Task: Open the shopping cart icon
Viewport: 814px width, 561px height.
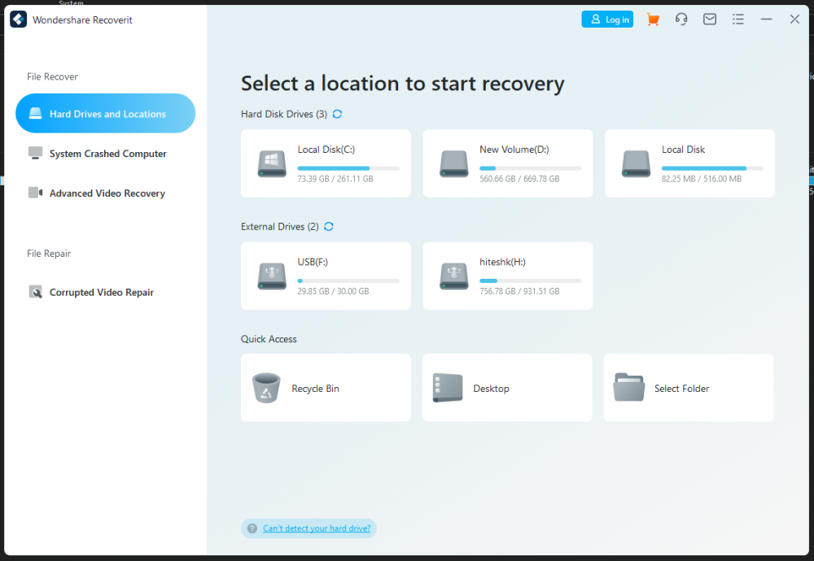Action: point(653,20)
